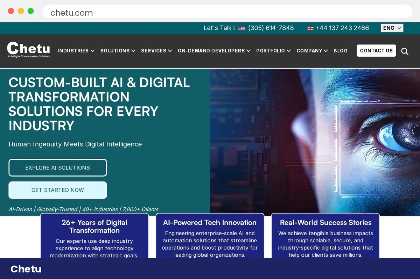Open the ENG language dropdown
Image resolution: width=420 pixels, height=279 pixels.
pos(392,28)
